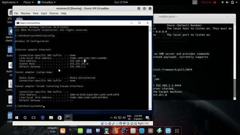Open the Files folder icon in the dock
240x135 pixels.
coord(89,131)
